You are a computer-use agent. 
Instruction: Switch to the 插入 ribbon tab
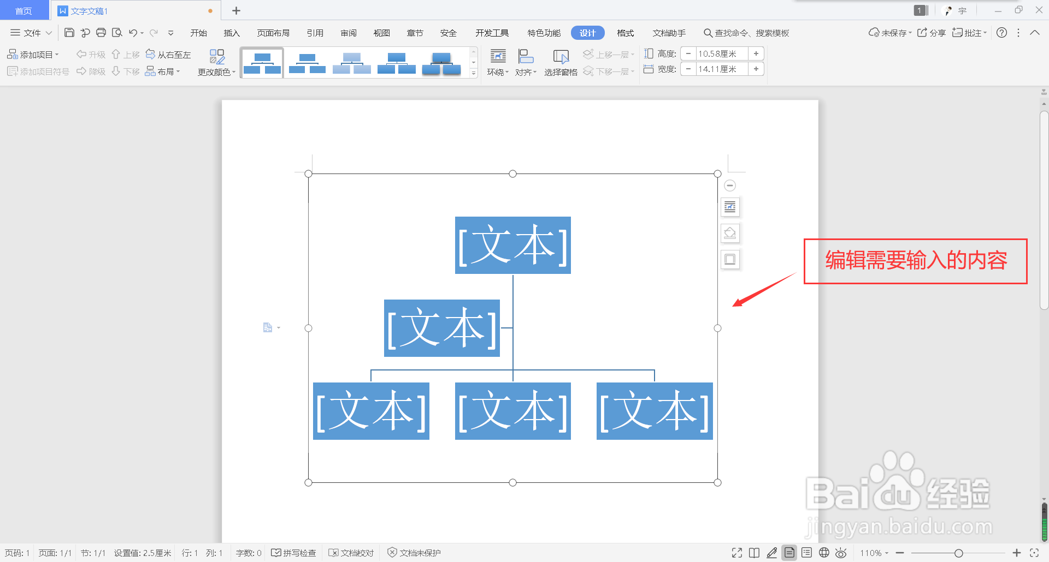coord(231,32)
